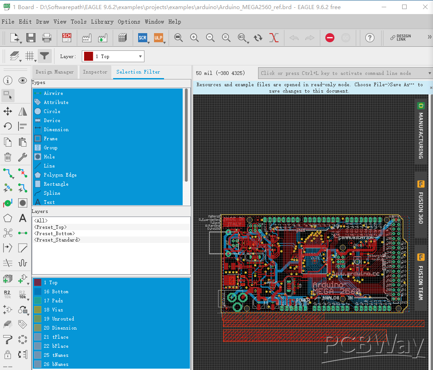433x370 pixels.
Task: Click the Zoom to fit icon
Action: [179, 38]
